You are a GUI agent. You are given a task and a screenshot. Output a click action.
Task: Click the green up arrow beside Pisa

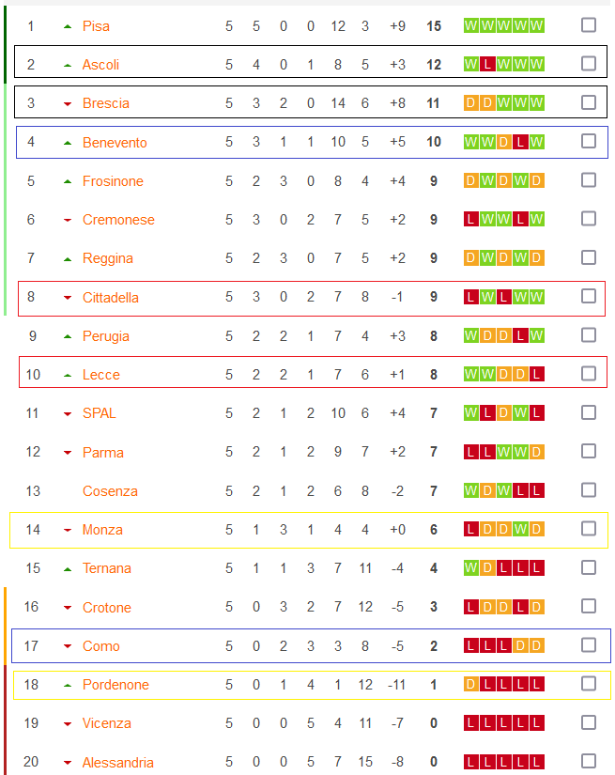click(68, 26)
